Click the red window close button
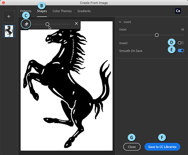188x155 pixels. click(x=3, y=3)
